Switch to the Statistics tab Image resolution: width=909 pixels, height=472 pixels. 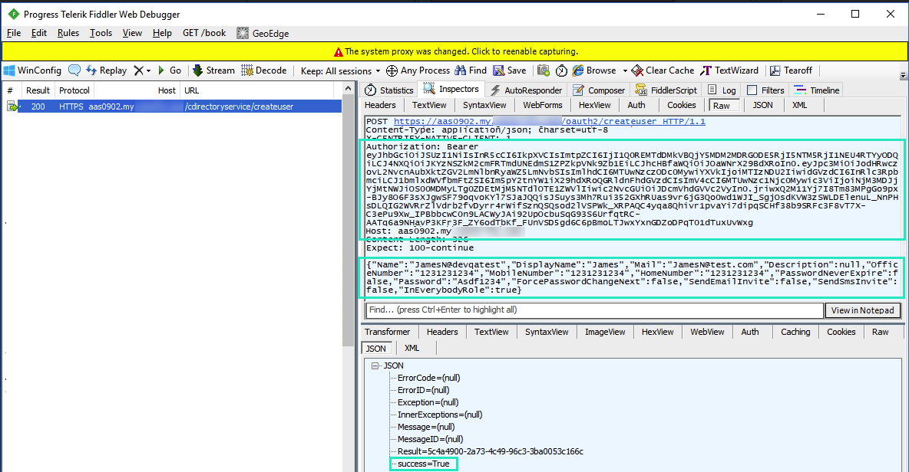[x=389, y=90]
